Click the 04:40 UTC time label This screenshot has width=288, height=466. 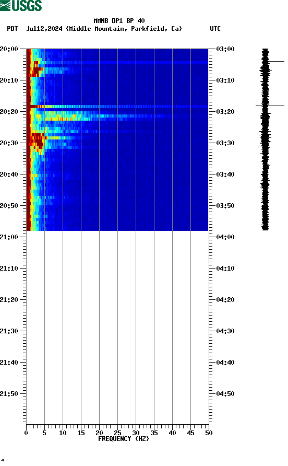(x=225, y=363)
